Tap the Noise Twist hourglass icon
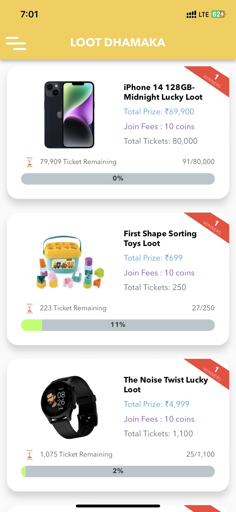Image resolution: width=236 pixels, height=512 pixels. point(30,455)
